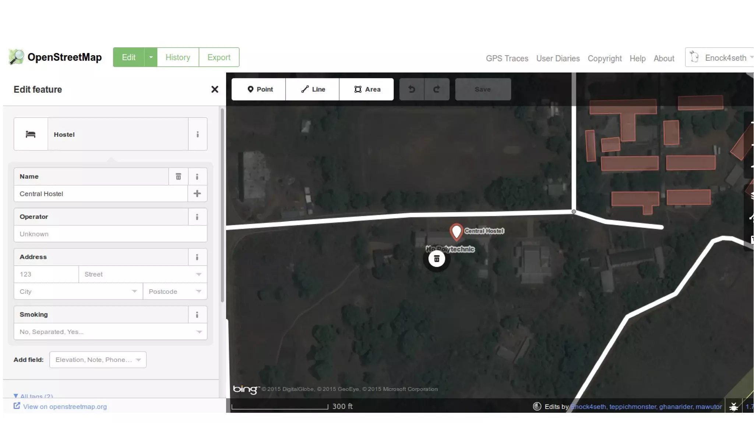
Task: Click the redo arrow button
Action: 437,89
